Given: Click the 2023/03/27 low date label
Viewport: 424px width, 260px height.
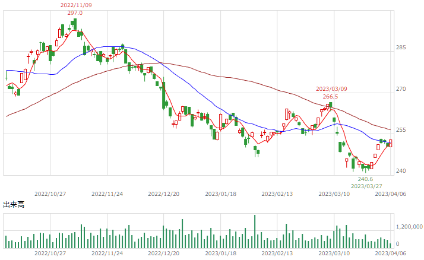Looking at the screenshot, I should click(366, 186).
